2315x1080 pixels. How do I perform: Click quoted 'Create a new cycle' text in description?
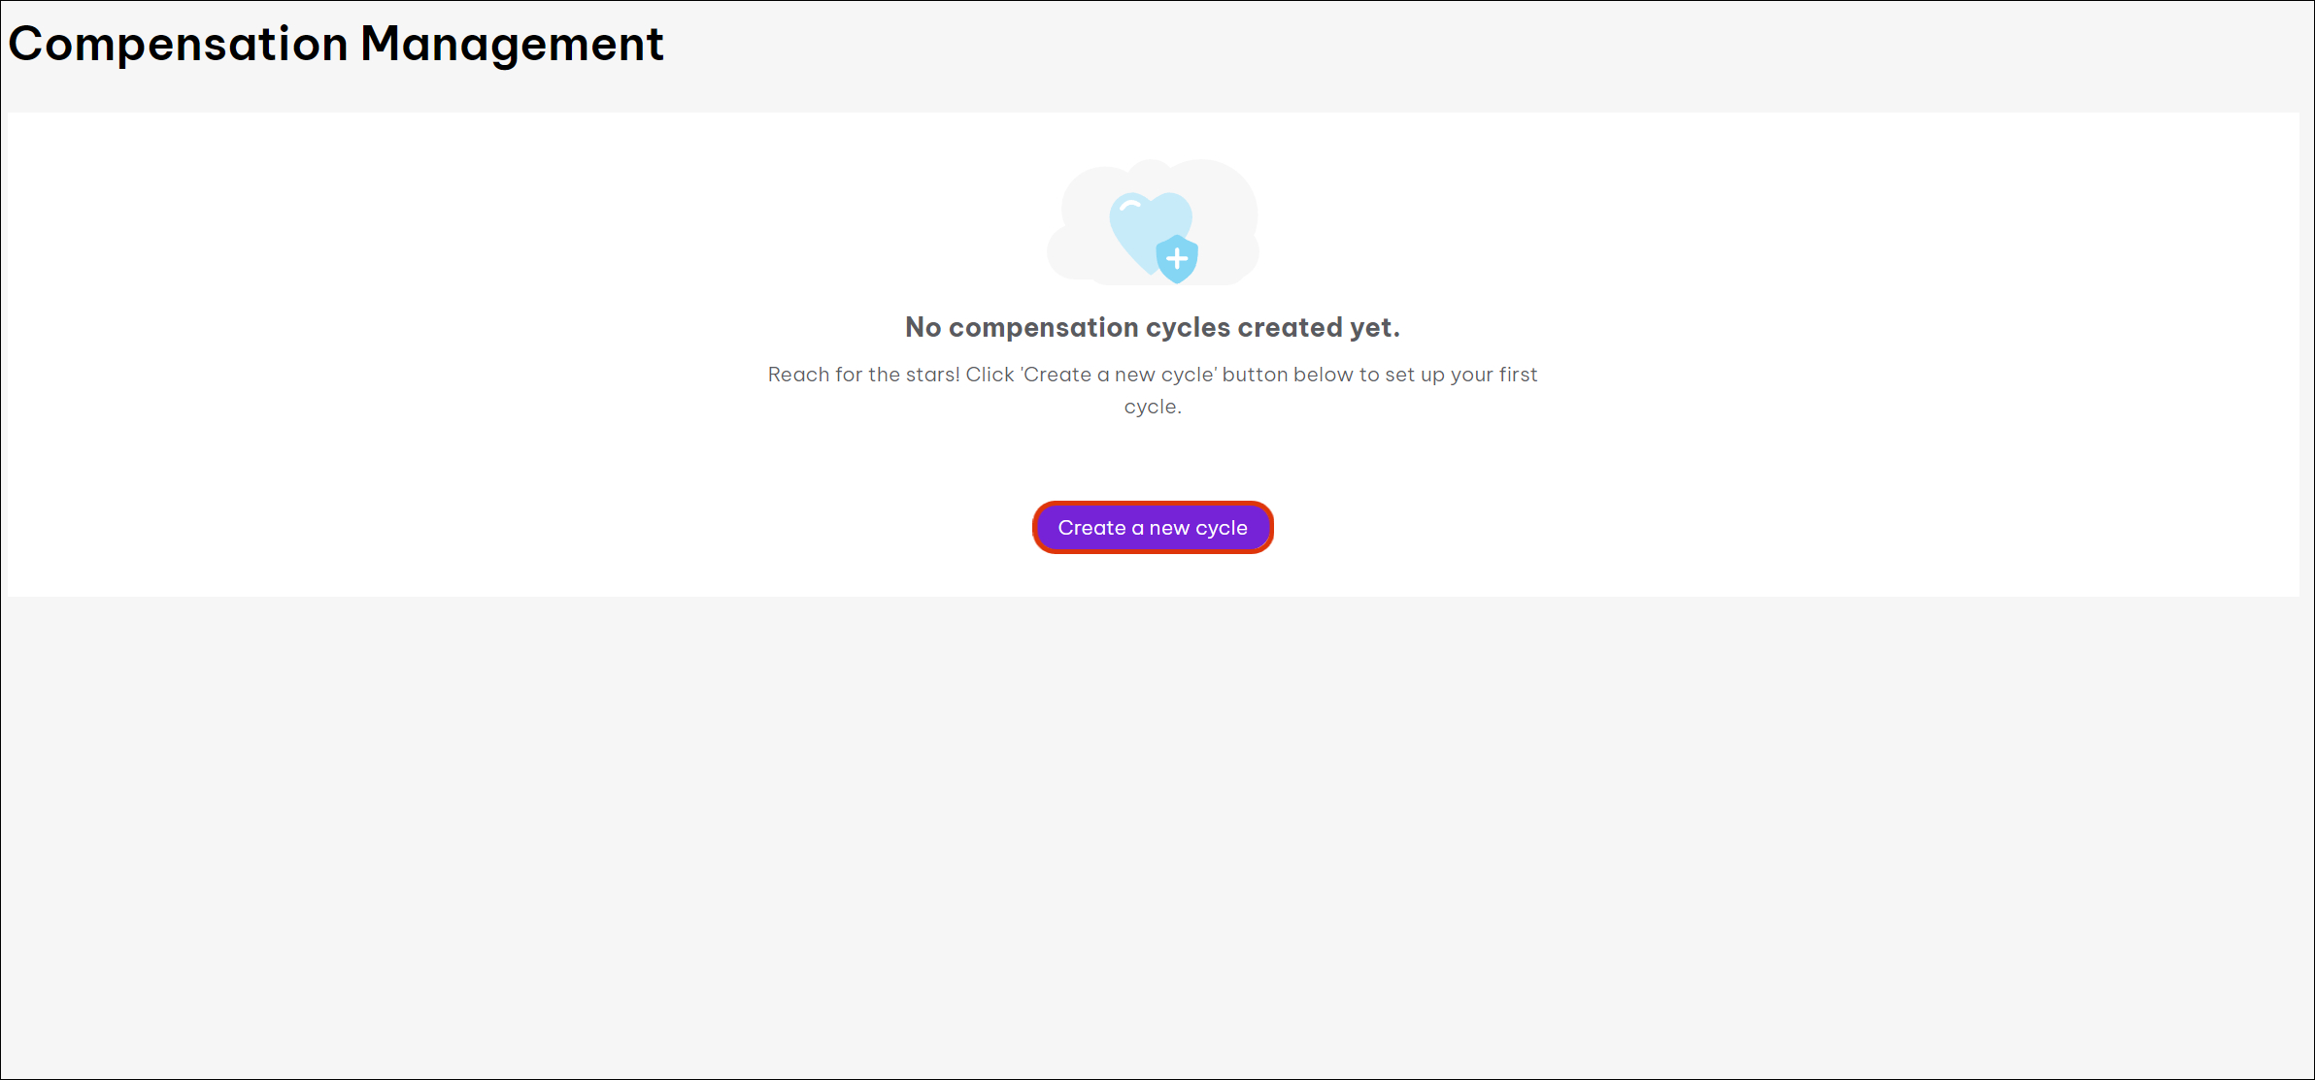pos(1119,375)
